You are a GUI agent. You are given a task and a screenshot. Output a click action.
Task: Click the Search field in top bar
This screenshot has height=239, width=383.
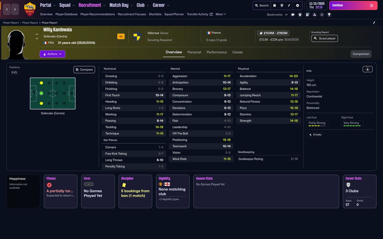tap(261, 5)
